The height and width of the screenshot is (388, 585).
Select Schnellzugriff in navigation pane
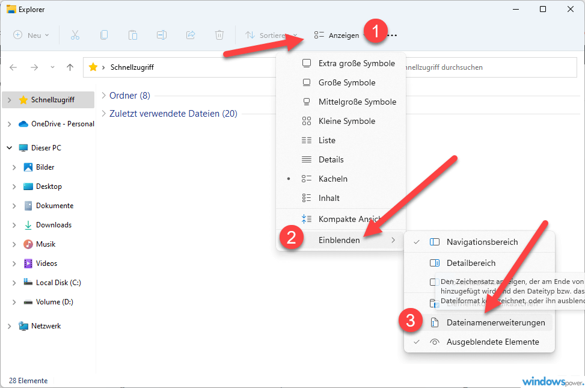[x=48, y=100]
